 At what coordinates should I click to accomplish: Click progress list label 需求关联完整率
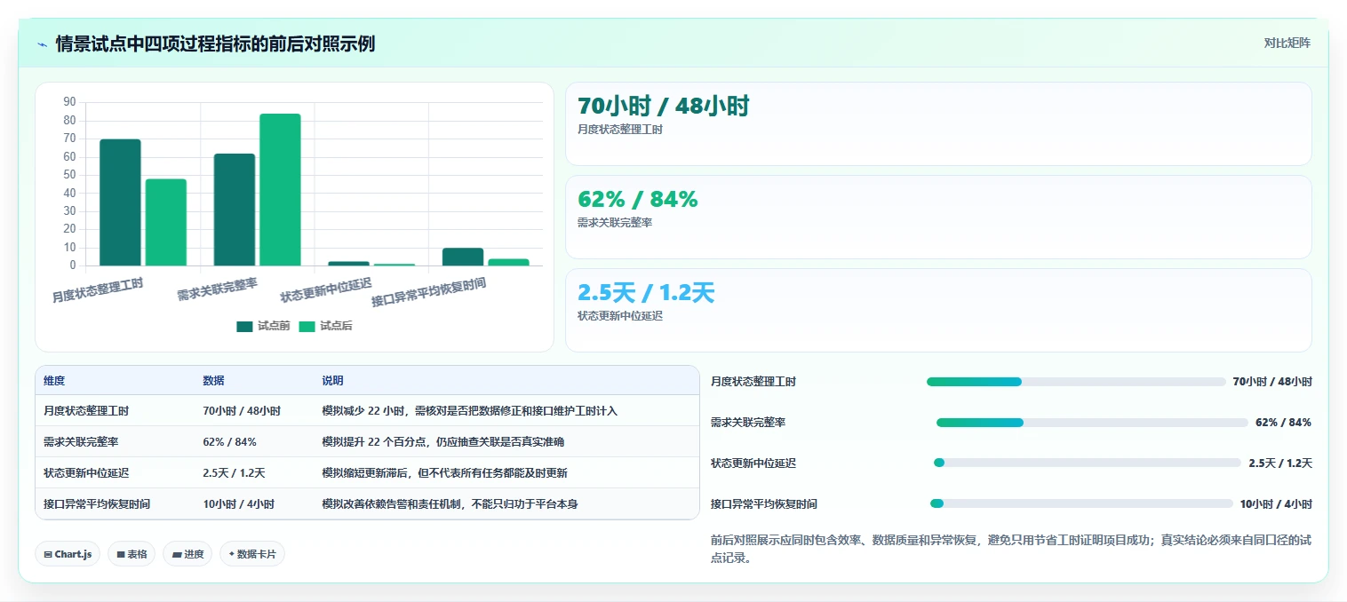748,423
